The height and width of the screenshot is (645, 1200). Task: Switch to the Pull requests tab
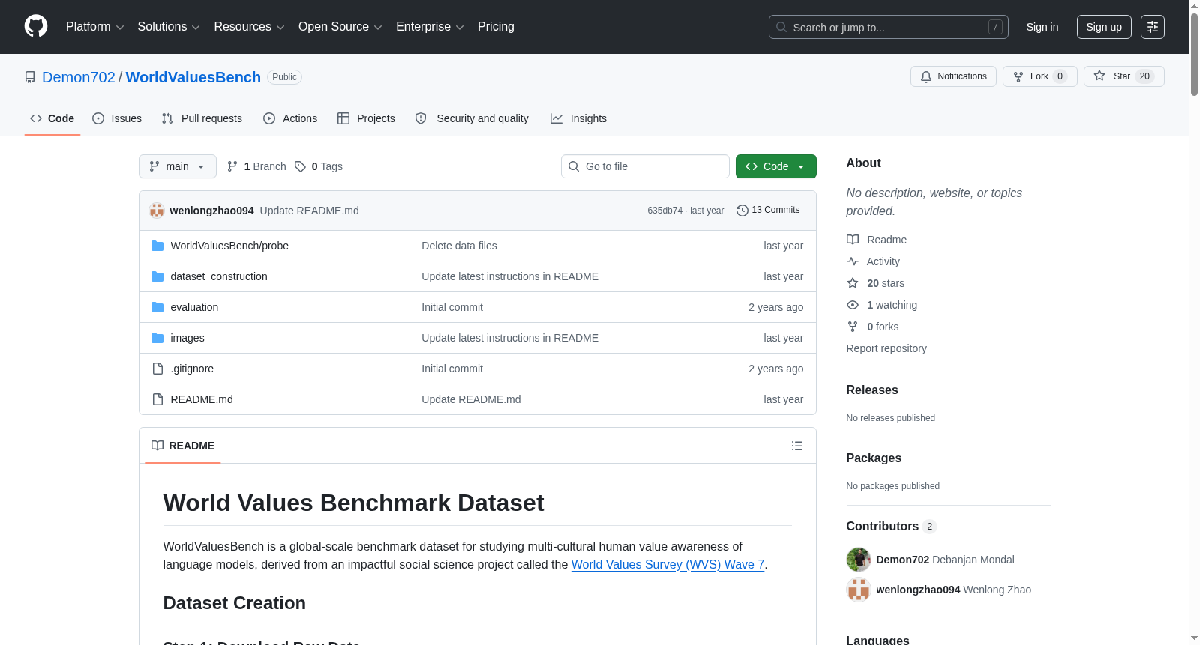point(202,118)
